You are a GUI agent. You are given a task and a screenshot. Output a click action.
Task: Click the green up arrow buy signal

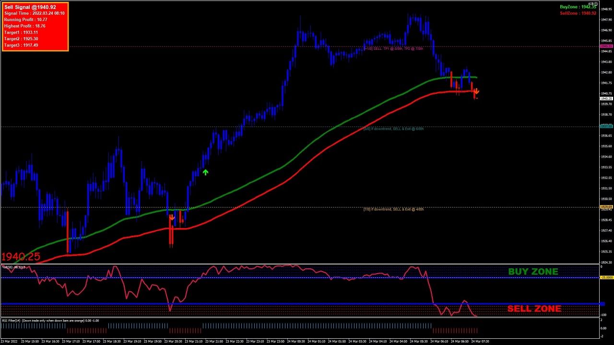pos(205,172)
